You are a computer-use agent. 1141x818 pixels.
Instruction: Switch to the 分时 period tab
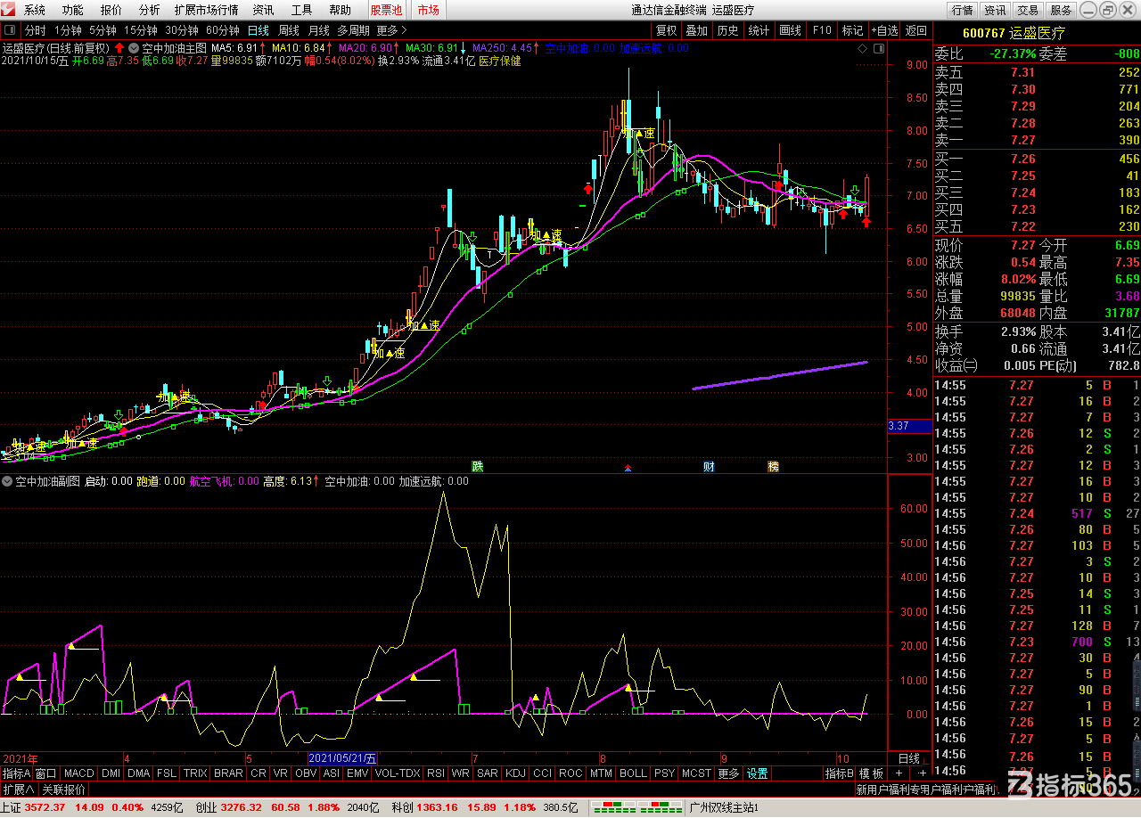tap(35, 29)
